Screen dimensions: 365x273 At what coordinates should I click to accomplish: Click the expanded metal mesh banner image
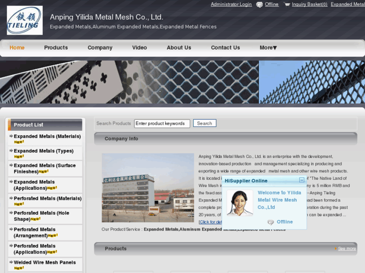click(x=183, y=82)
